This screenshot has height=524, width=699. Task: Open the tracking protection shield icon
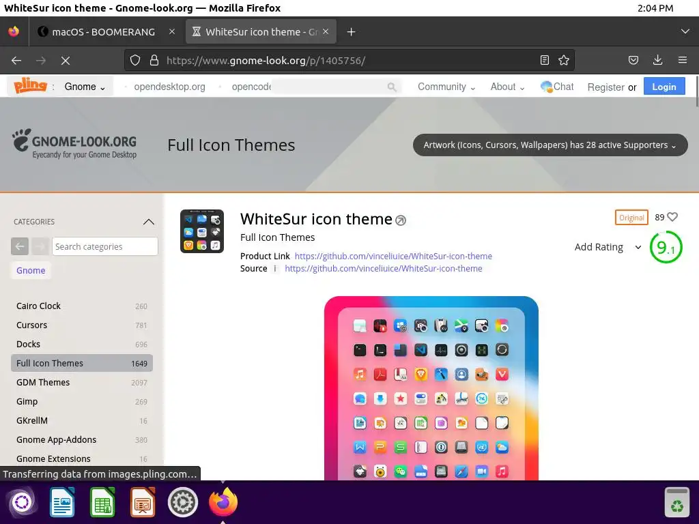point(135,60)
